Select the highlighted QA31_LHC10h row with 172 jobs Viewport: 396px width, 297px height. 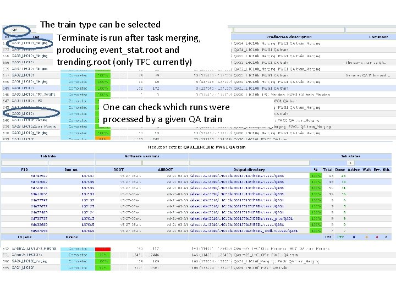point(199,88)
